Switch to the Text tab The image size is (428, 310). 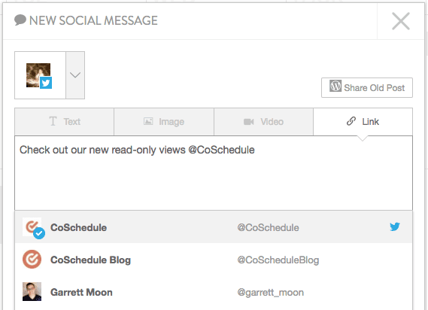tap(65, 122)
